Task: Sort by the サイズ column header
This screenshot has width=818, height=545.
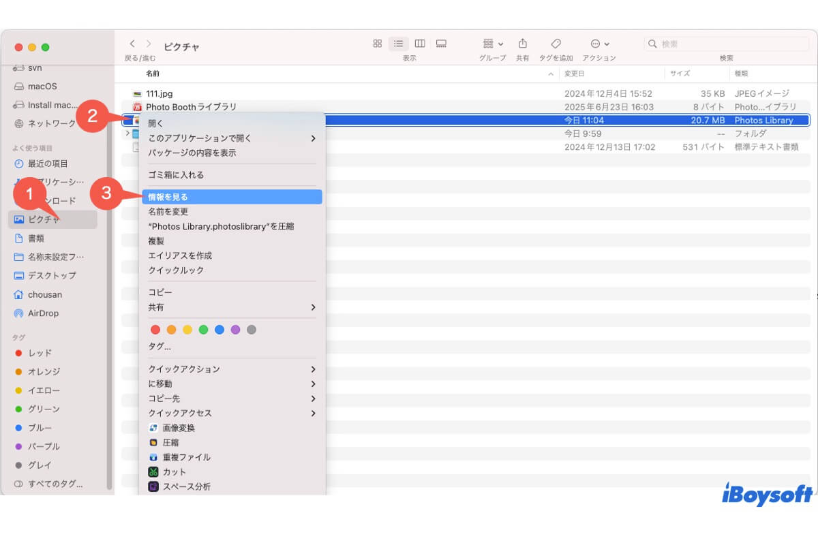Action: point(679,74)
